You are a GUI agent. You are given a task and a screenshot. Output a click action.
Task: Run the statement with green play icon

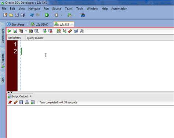9,31
